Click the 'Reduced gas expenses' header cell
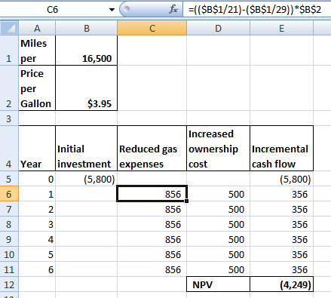The image size is (331, 298). point(152,149)
